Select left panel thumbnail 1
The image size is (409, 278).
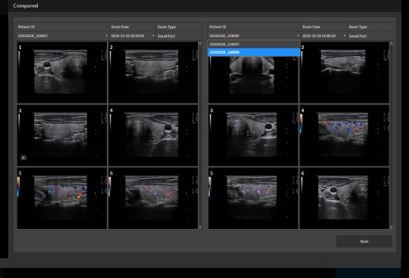click(62, 72)
